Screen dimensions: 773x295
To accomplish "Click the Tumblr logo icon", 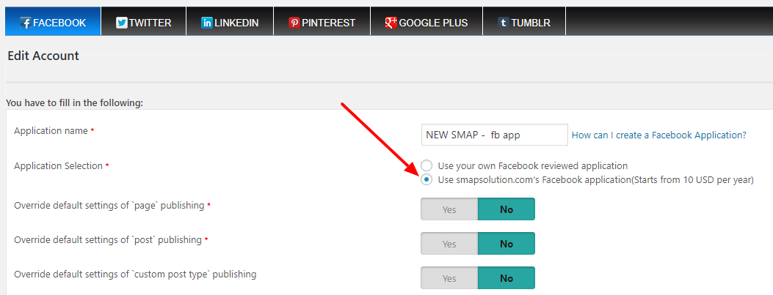I will pos(504,22).
